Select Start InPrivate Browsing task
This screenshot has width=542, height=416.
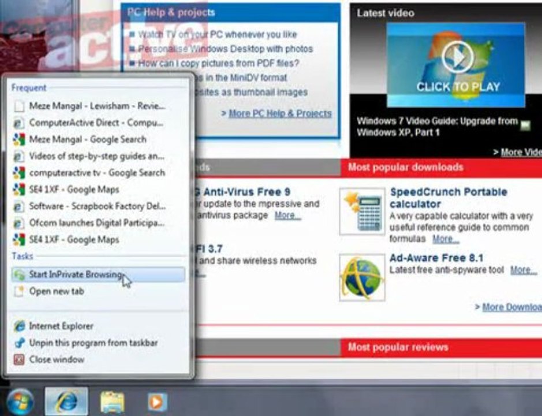point(98,274)
